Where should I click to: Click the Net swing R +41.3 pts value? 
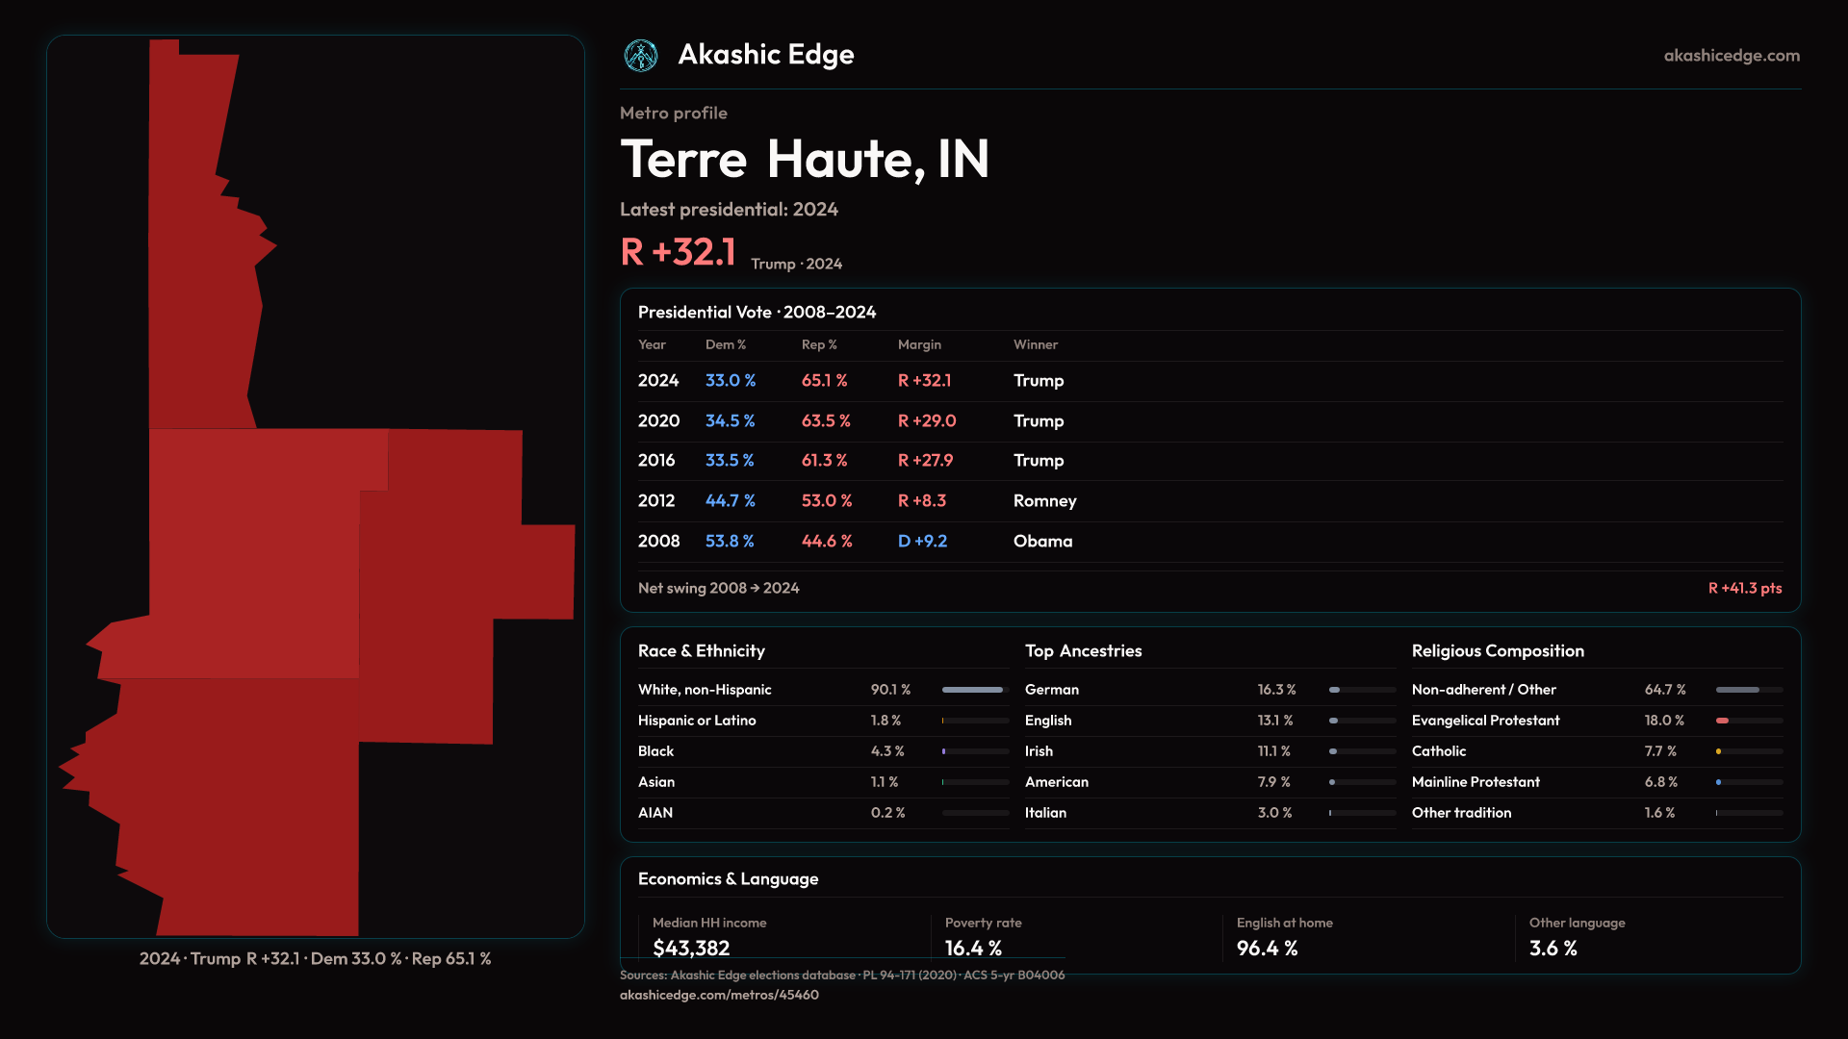[1744, 588]
